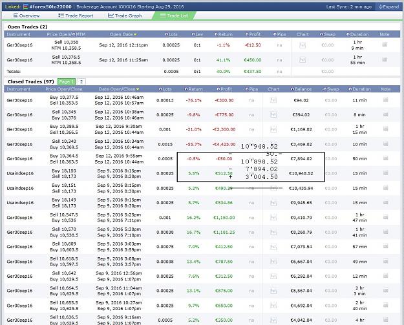Select the €450.00 profit value
Image resolution: width=404 pixels, height=325 pixels.
253,59
